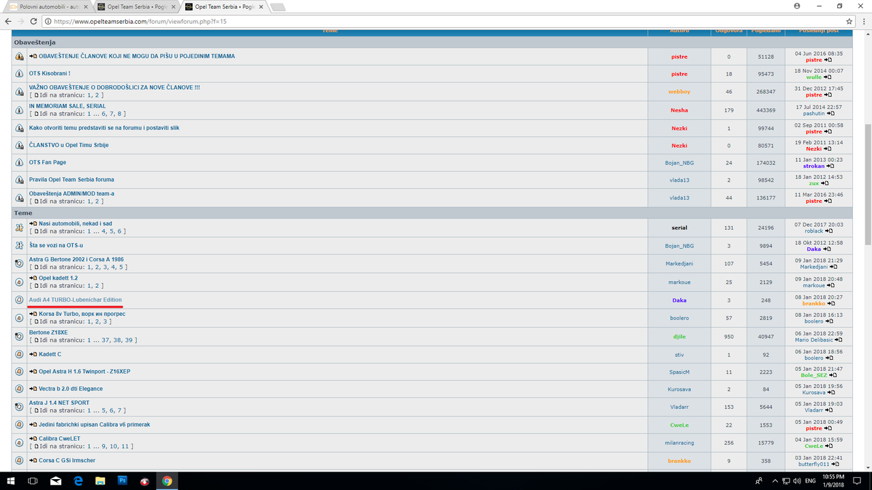872x490 pixels.
Task: Close the Polovni automobili tab
Action: pyautogui.click(x=84, y=7)
